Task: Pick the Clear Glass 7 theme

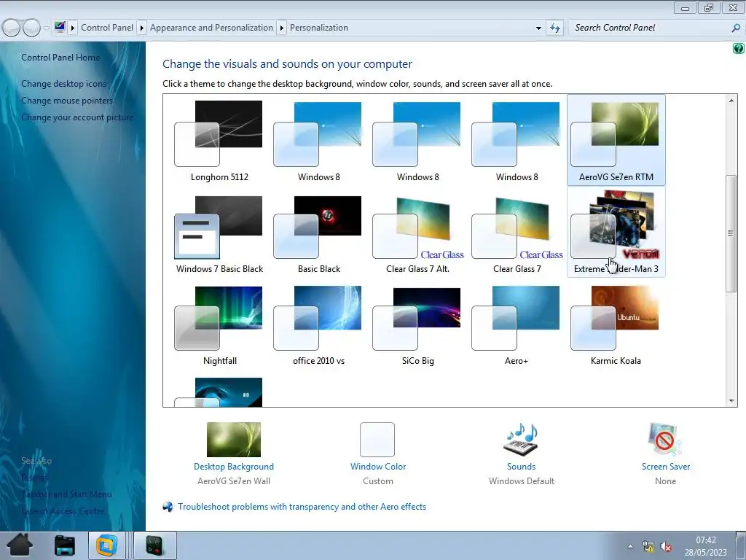Action: pyautogui.click(x=517, y=233)
